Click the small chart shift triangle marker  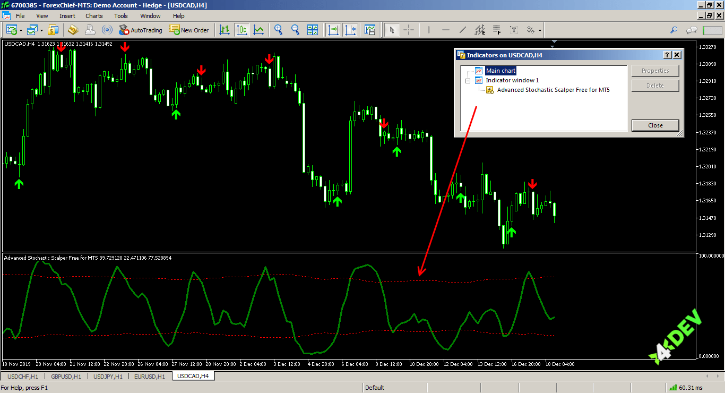click(554, 41)
